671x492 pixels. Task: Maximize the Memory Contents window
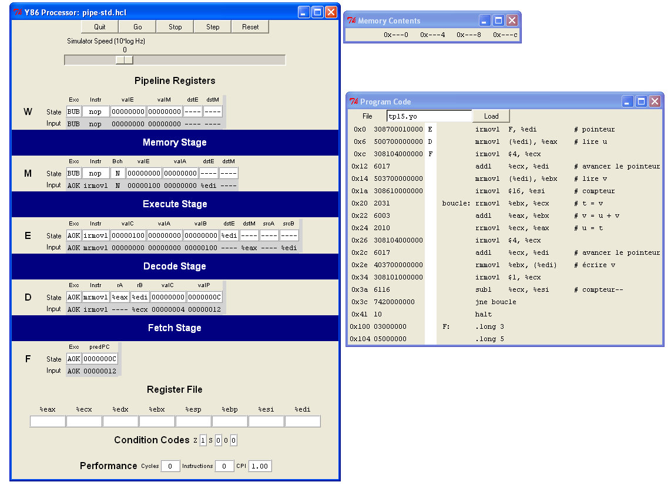point(498,21)
